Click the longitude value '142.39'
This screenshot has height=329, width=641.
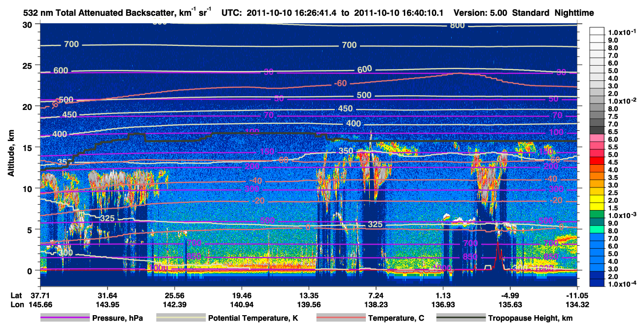pyautogui.click(x=174, y=304)
